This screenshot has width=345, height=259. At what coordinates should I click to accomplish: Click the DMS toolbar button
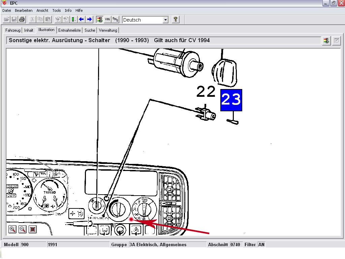(115, 20)
